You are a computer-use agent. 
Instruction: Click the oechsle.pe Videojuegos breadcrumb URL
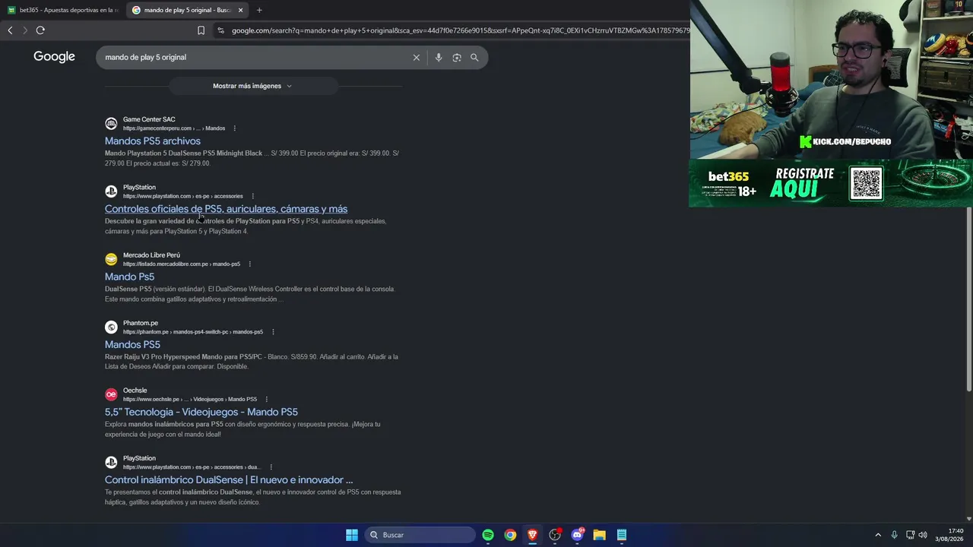coord(190,400)
